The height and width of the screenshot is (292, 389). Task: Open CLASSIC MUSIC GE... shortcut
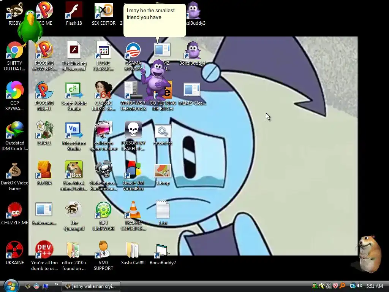point(103,96)
